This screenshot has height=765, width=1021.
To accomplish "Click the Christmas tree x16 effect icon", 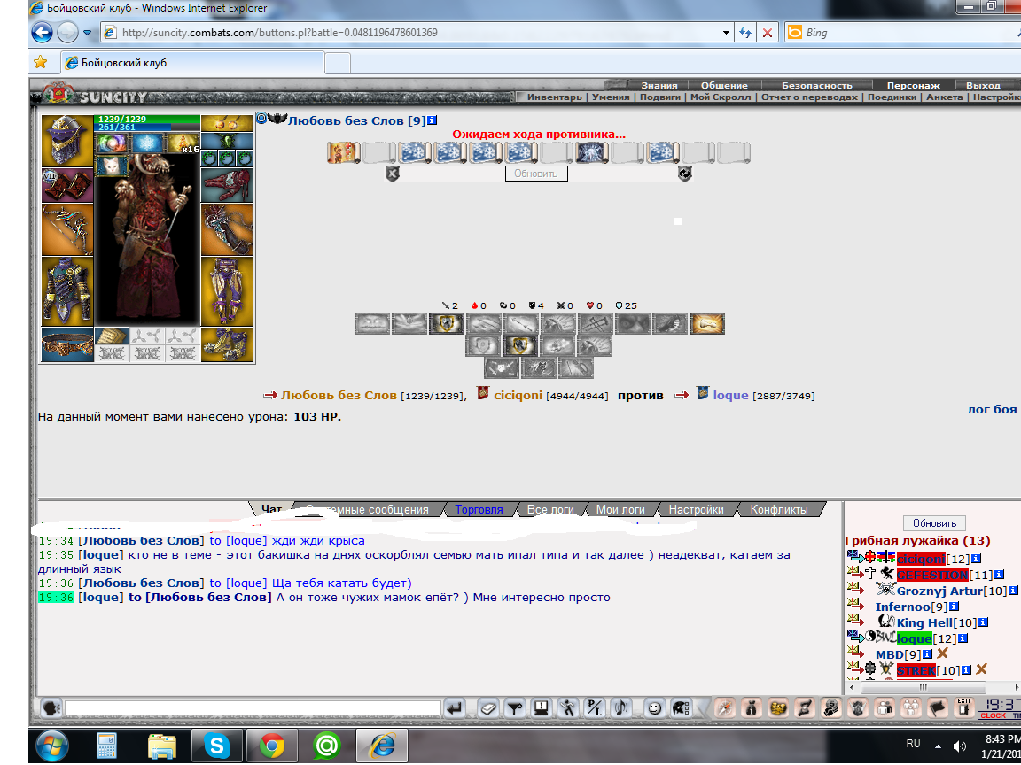I will 182,143.
